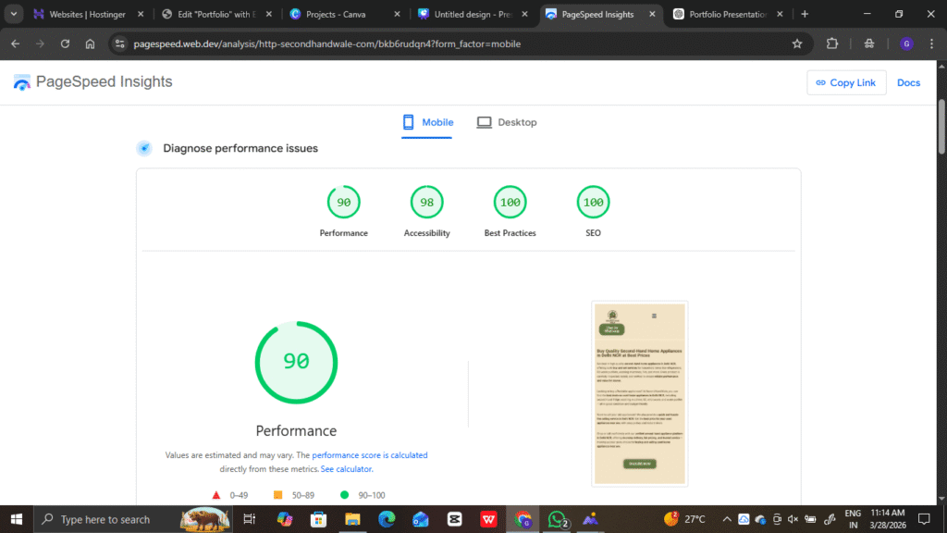Go to browser home via the house icon
947x533 pixels.
click(90, 43)
